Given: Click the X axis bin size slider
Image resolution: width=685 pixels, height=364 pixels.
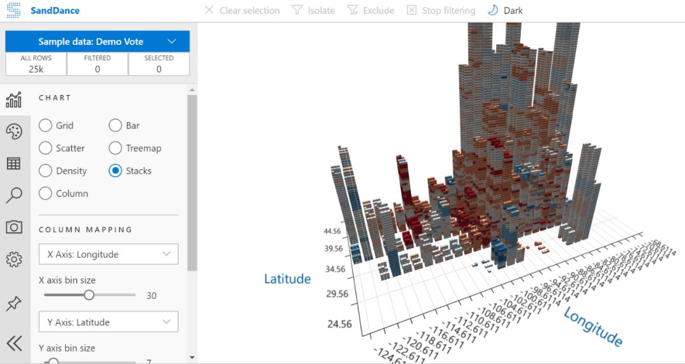Looking at the screenshot, I should click(x=89, y=295).
